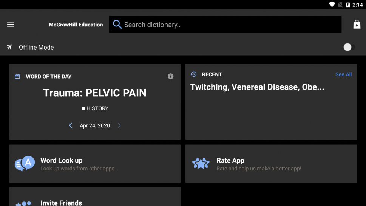366x206 pixels.
Task: Click the See All recent link
Action: click(x=343, y=74)
